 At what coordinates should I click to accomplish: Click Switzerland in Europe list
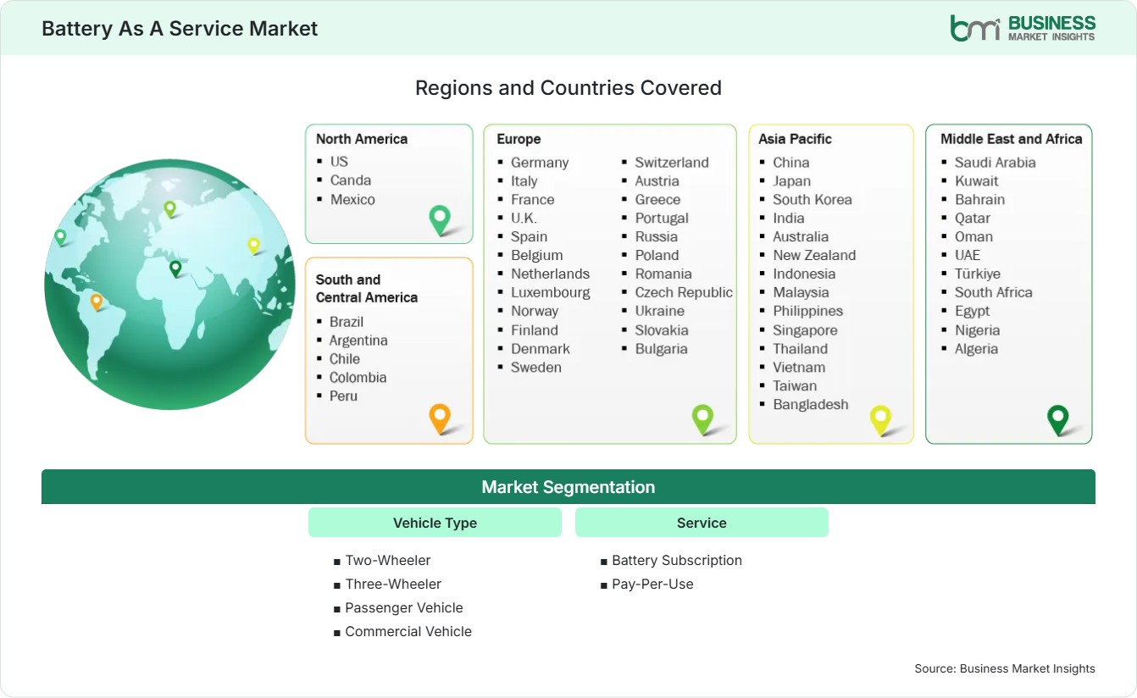[672, 162]
